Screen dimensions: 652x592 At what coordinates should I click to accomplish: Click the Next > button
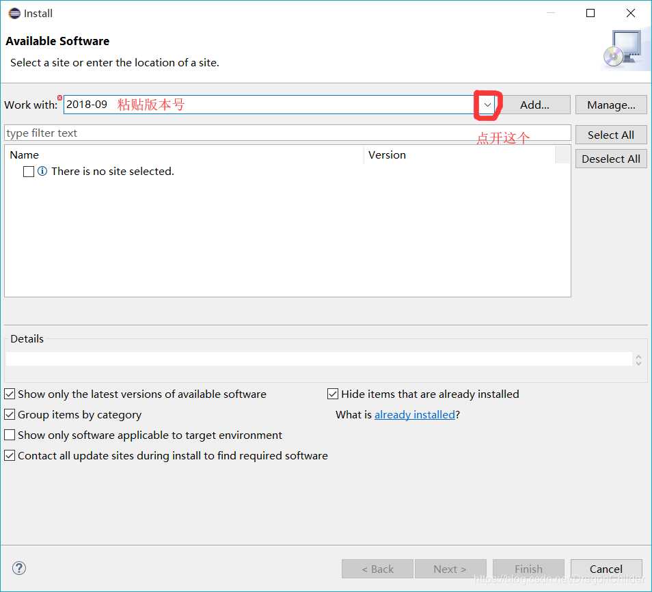coord(450,569)
